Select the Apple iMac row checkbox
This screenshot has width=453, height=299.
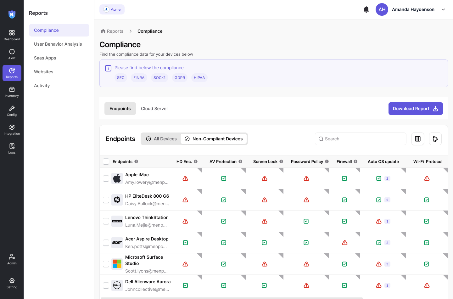pyautogui.click(x=106, y=178)
